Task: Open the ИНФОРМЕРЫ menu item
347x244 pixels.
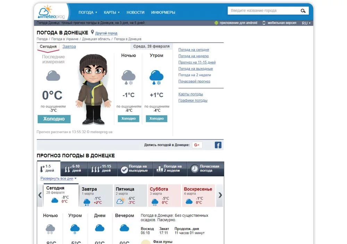Action: (x=163, y=13)
